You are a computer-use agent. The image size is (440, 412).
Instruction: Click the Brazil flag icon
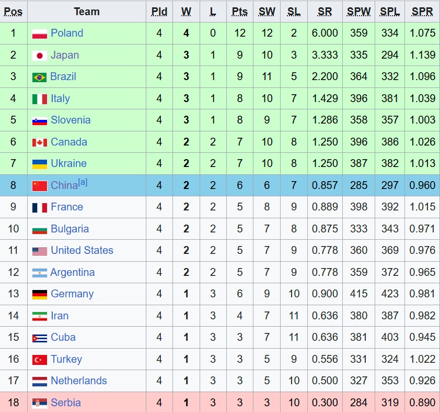(x=39, y=77)
